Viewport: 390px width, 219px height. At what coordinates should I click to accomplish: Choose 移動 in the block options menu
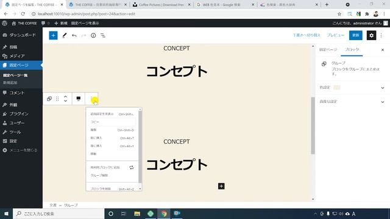[112, 154]
